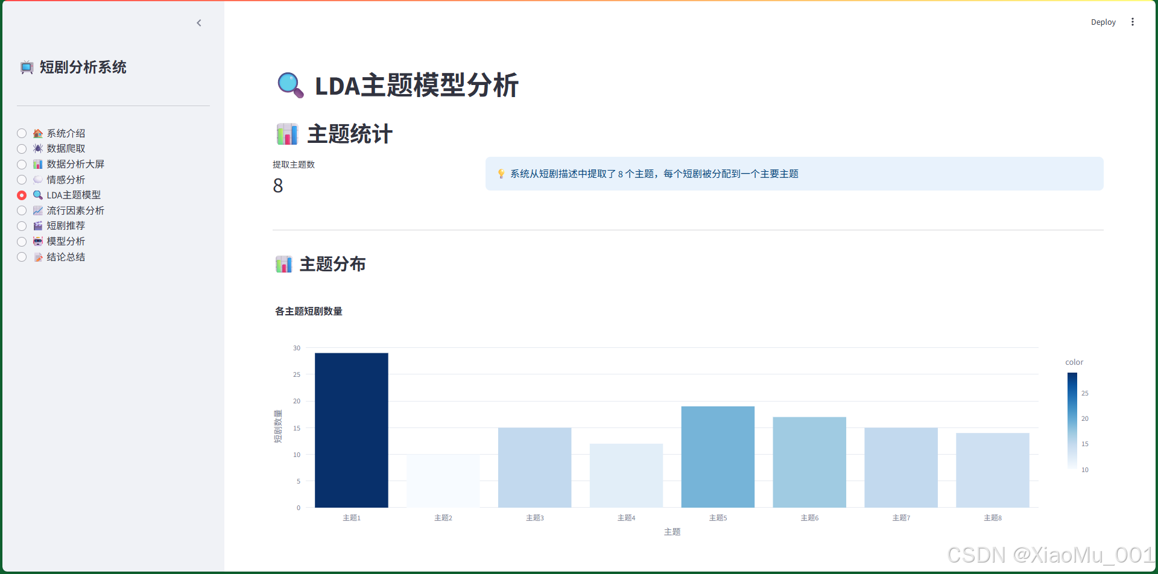Click the clapperboard icon beside 短剧推荐
The width and height of the screenshot is (1158, 574).
tap(37, 225)
